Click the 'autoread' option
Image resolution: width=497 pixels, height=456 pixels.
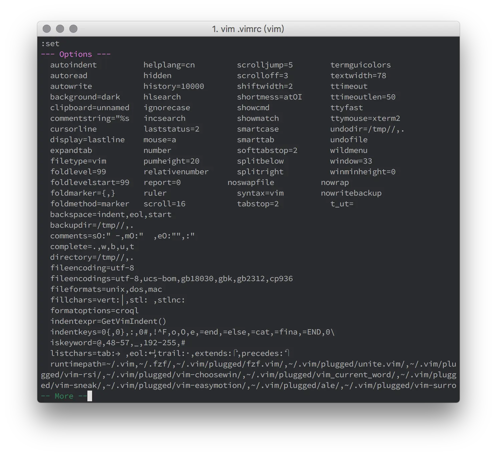69,76
